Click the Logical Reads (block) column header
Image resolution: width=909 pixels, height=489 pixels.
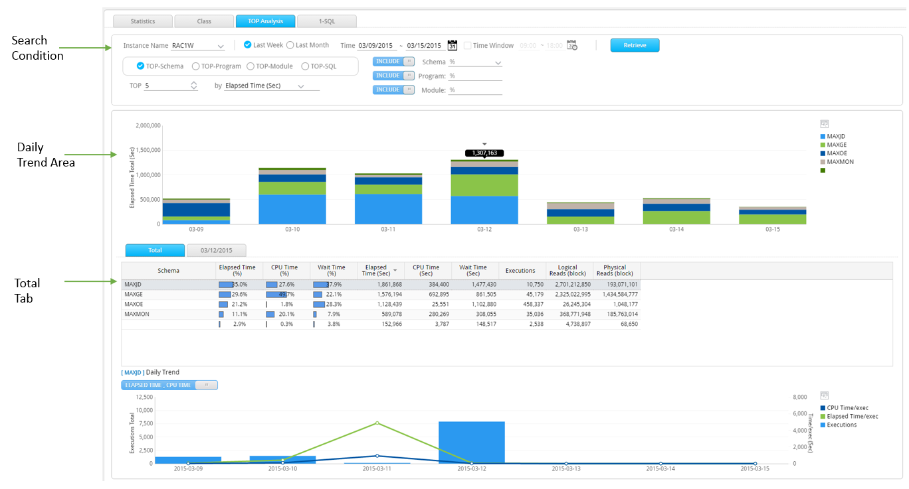pyautogui.click(x=569, y=271)
